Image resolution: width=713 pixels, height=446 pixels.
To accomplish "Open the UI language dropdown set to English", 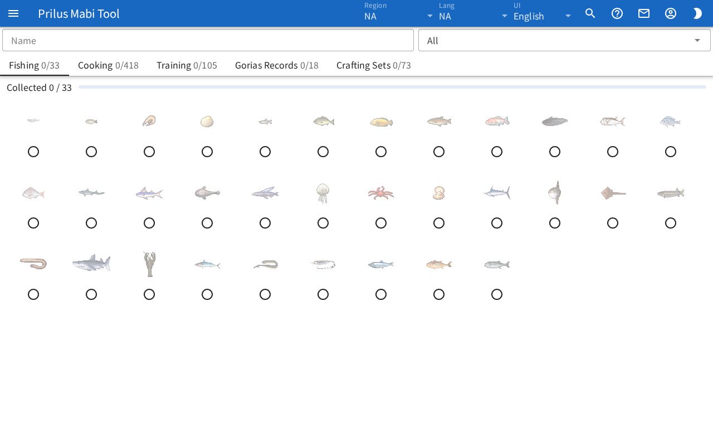I will tap(543, 13).
